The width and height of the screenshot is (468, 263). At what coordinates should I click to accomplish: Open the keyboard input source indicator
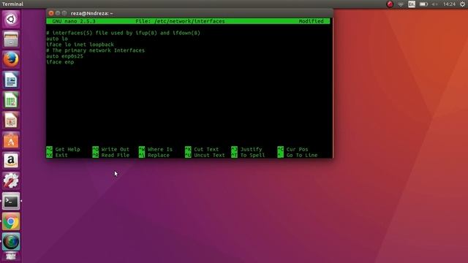pyautogui.click(x=412, y=4)
